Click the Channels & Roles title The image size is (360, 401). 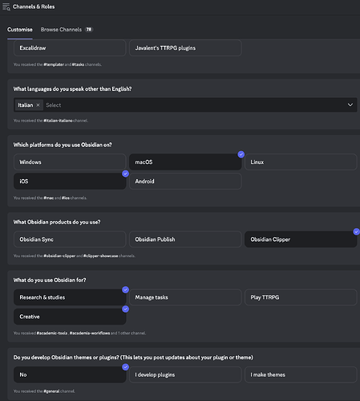(x=34, y=6)
